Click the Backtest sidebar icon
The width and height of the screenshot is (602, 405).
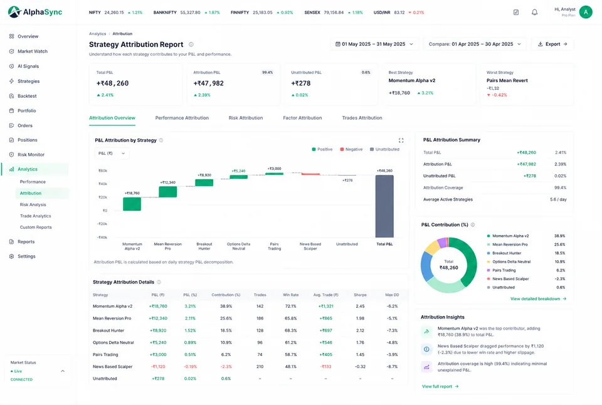tap(11, 96)
